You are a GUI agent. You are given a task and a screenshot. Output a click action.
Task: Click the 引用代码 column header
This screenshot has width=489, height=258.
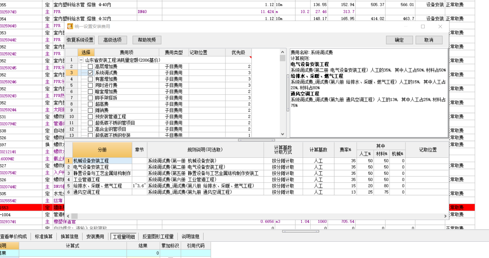tap(196, 246)
